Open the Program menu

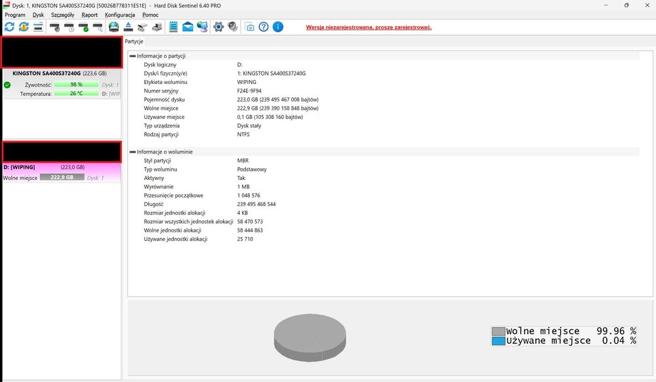15,14
